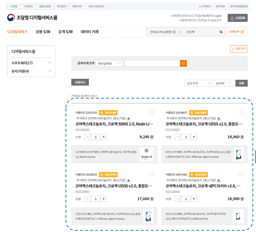Decrease quantity for the 17,600 원 item
256x232 pixels.
click(88, 199)
